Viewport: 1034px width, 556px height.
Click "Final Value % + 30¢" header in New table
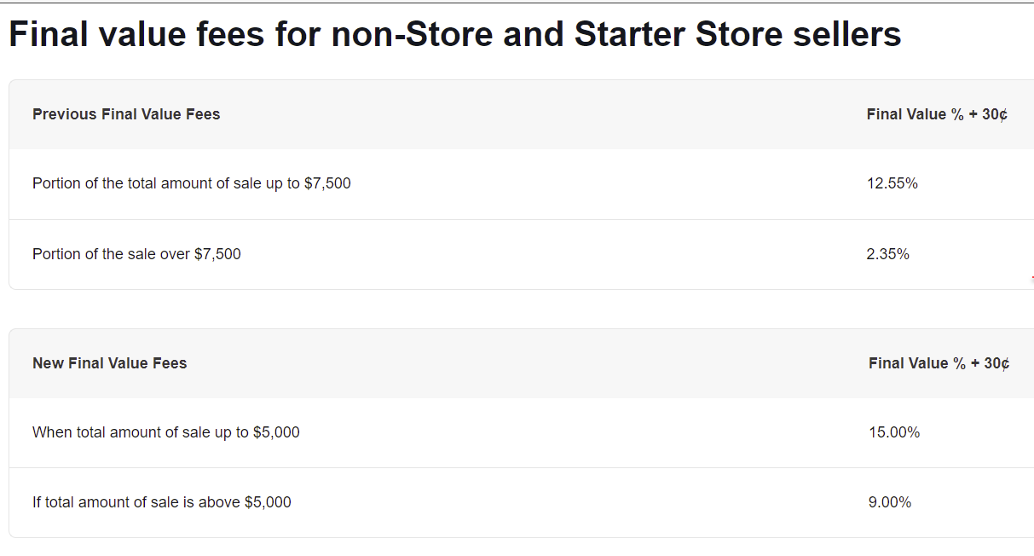coord(939,363)
